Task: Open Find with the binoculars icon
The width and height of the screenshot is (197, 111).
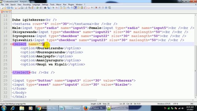Action: point(45,8)
